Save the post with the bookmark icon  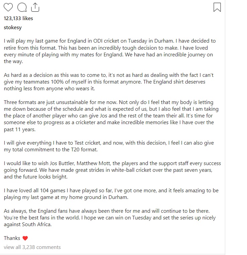(217, 7)
